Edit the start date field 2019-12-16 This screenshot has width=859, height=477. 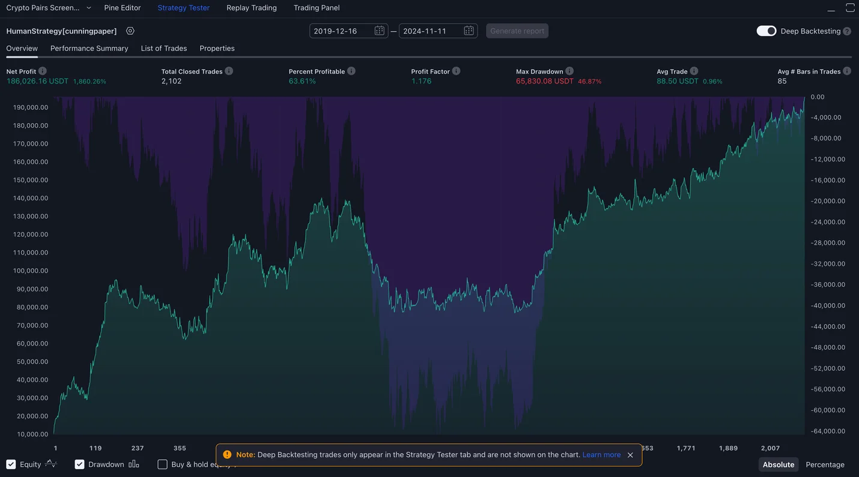click(348, 31)
